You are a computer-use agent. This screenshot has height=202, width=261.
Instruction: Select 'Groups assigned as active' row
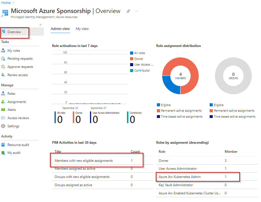(x=102, y=185)
